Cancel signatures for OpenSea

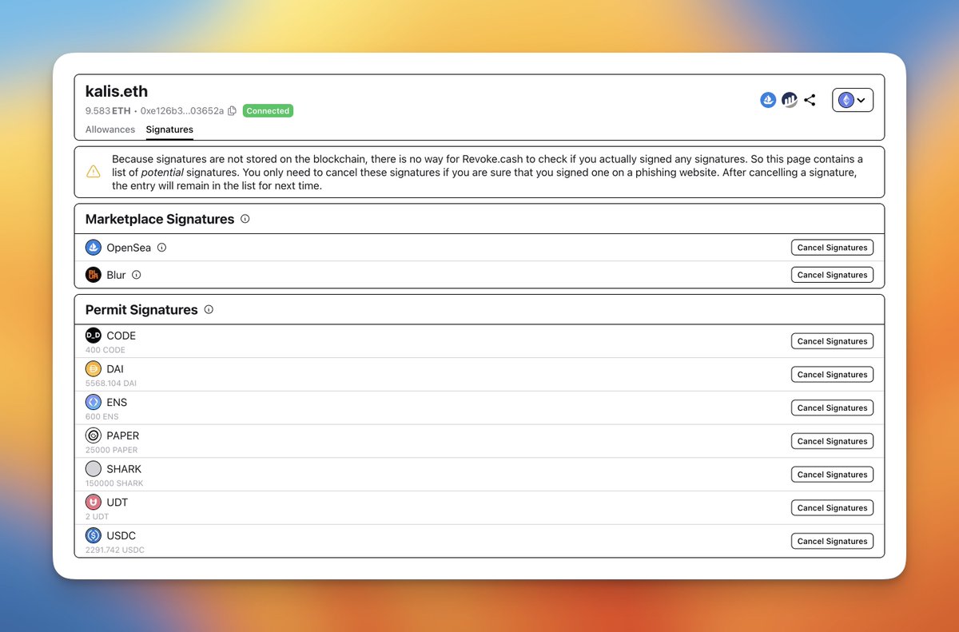832,248
